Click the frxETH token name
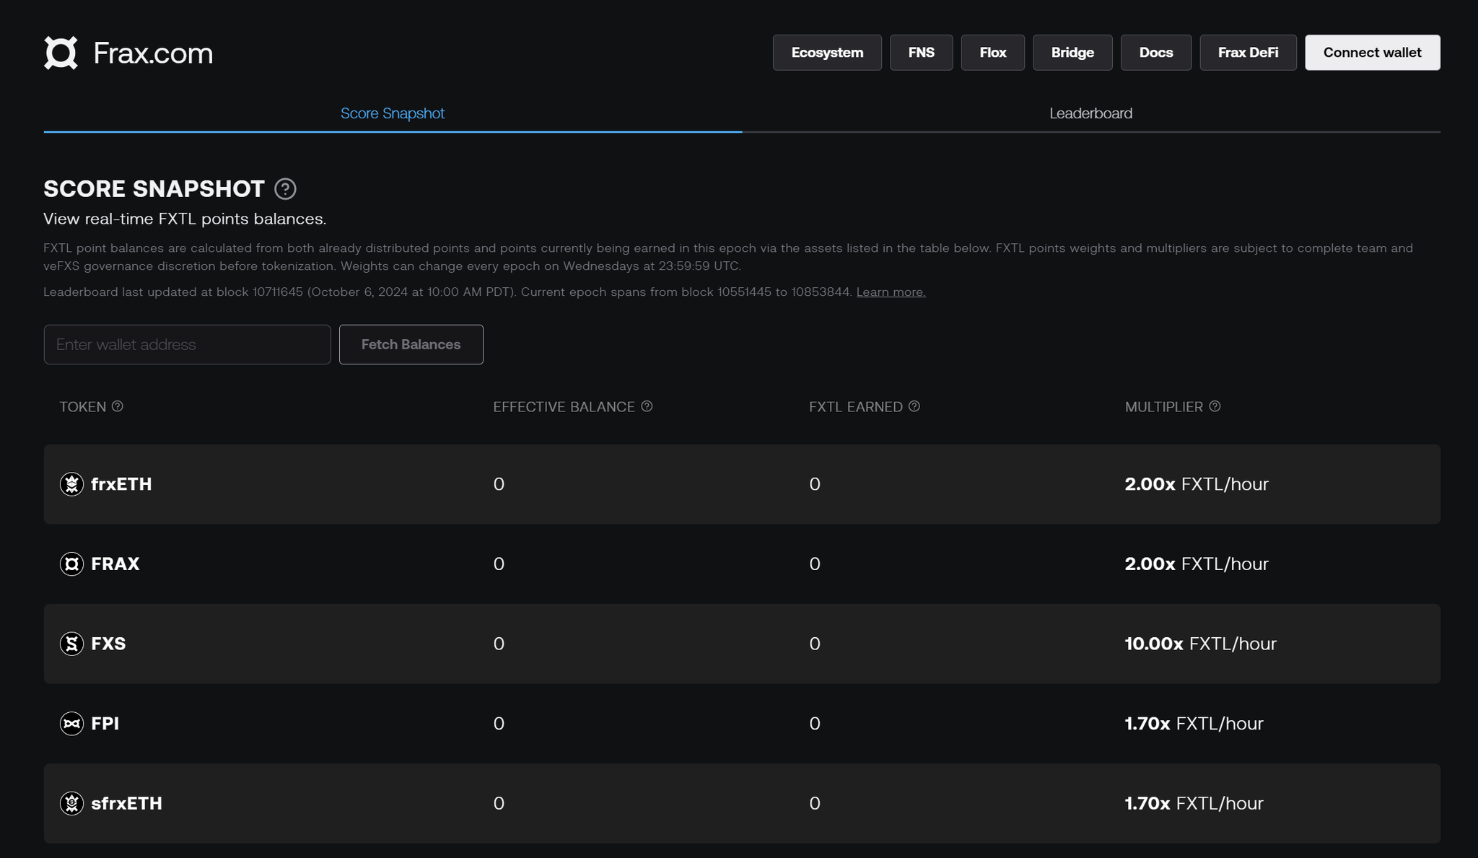This screenshot has height=858, width=1478. point(121,484)
